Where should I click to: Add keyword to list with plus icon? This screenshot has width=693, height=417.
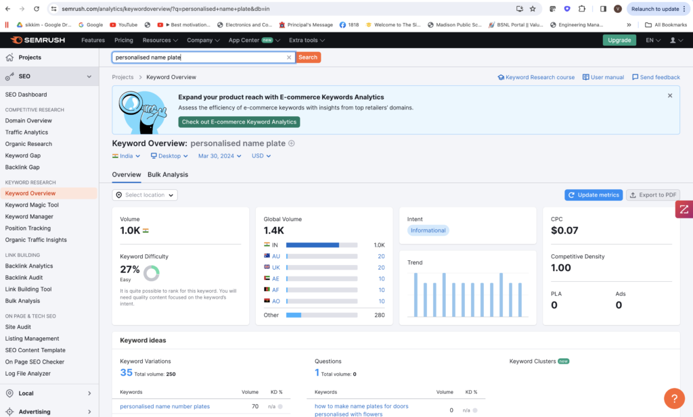coord(291,143)
